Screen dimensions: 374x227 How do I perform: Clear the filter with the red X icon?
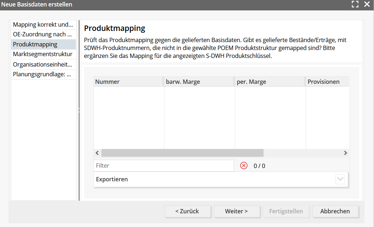click(x=243, y=165)
